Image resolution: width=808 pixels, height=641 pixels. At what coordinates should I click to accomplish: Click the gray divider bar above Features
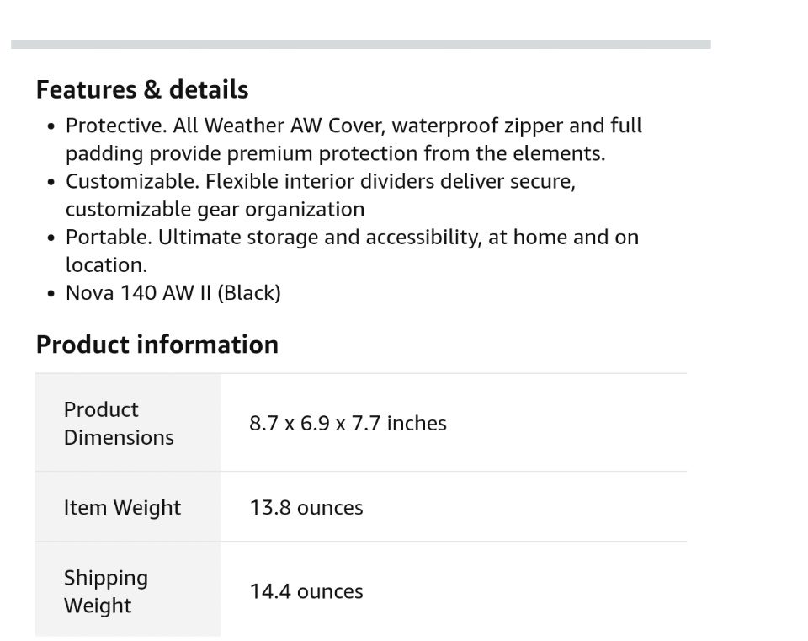click(360, 45)
